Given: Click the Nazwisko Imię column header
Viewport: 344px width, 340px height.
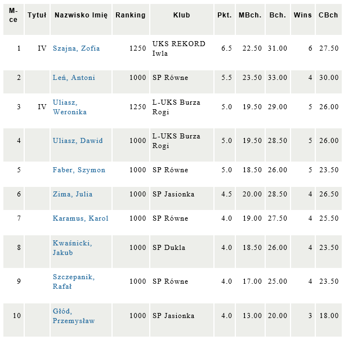Looking at the screenshot, I should (81, 15).
